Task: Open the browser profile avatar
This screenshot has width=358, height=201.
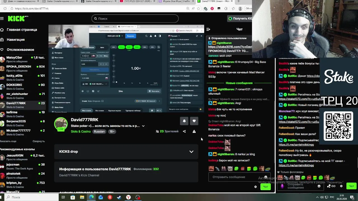Action: tap(240, 9)
